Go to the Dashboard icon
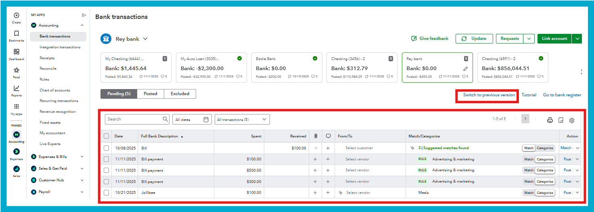The height and width of the screenshot is (212, 594). click(x=17, y=52)
